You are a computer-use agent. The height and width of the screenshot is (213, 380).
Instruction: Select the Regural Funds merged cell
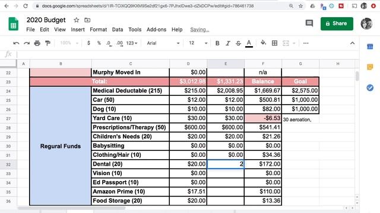pyautogui.click(x=61, y=146)
